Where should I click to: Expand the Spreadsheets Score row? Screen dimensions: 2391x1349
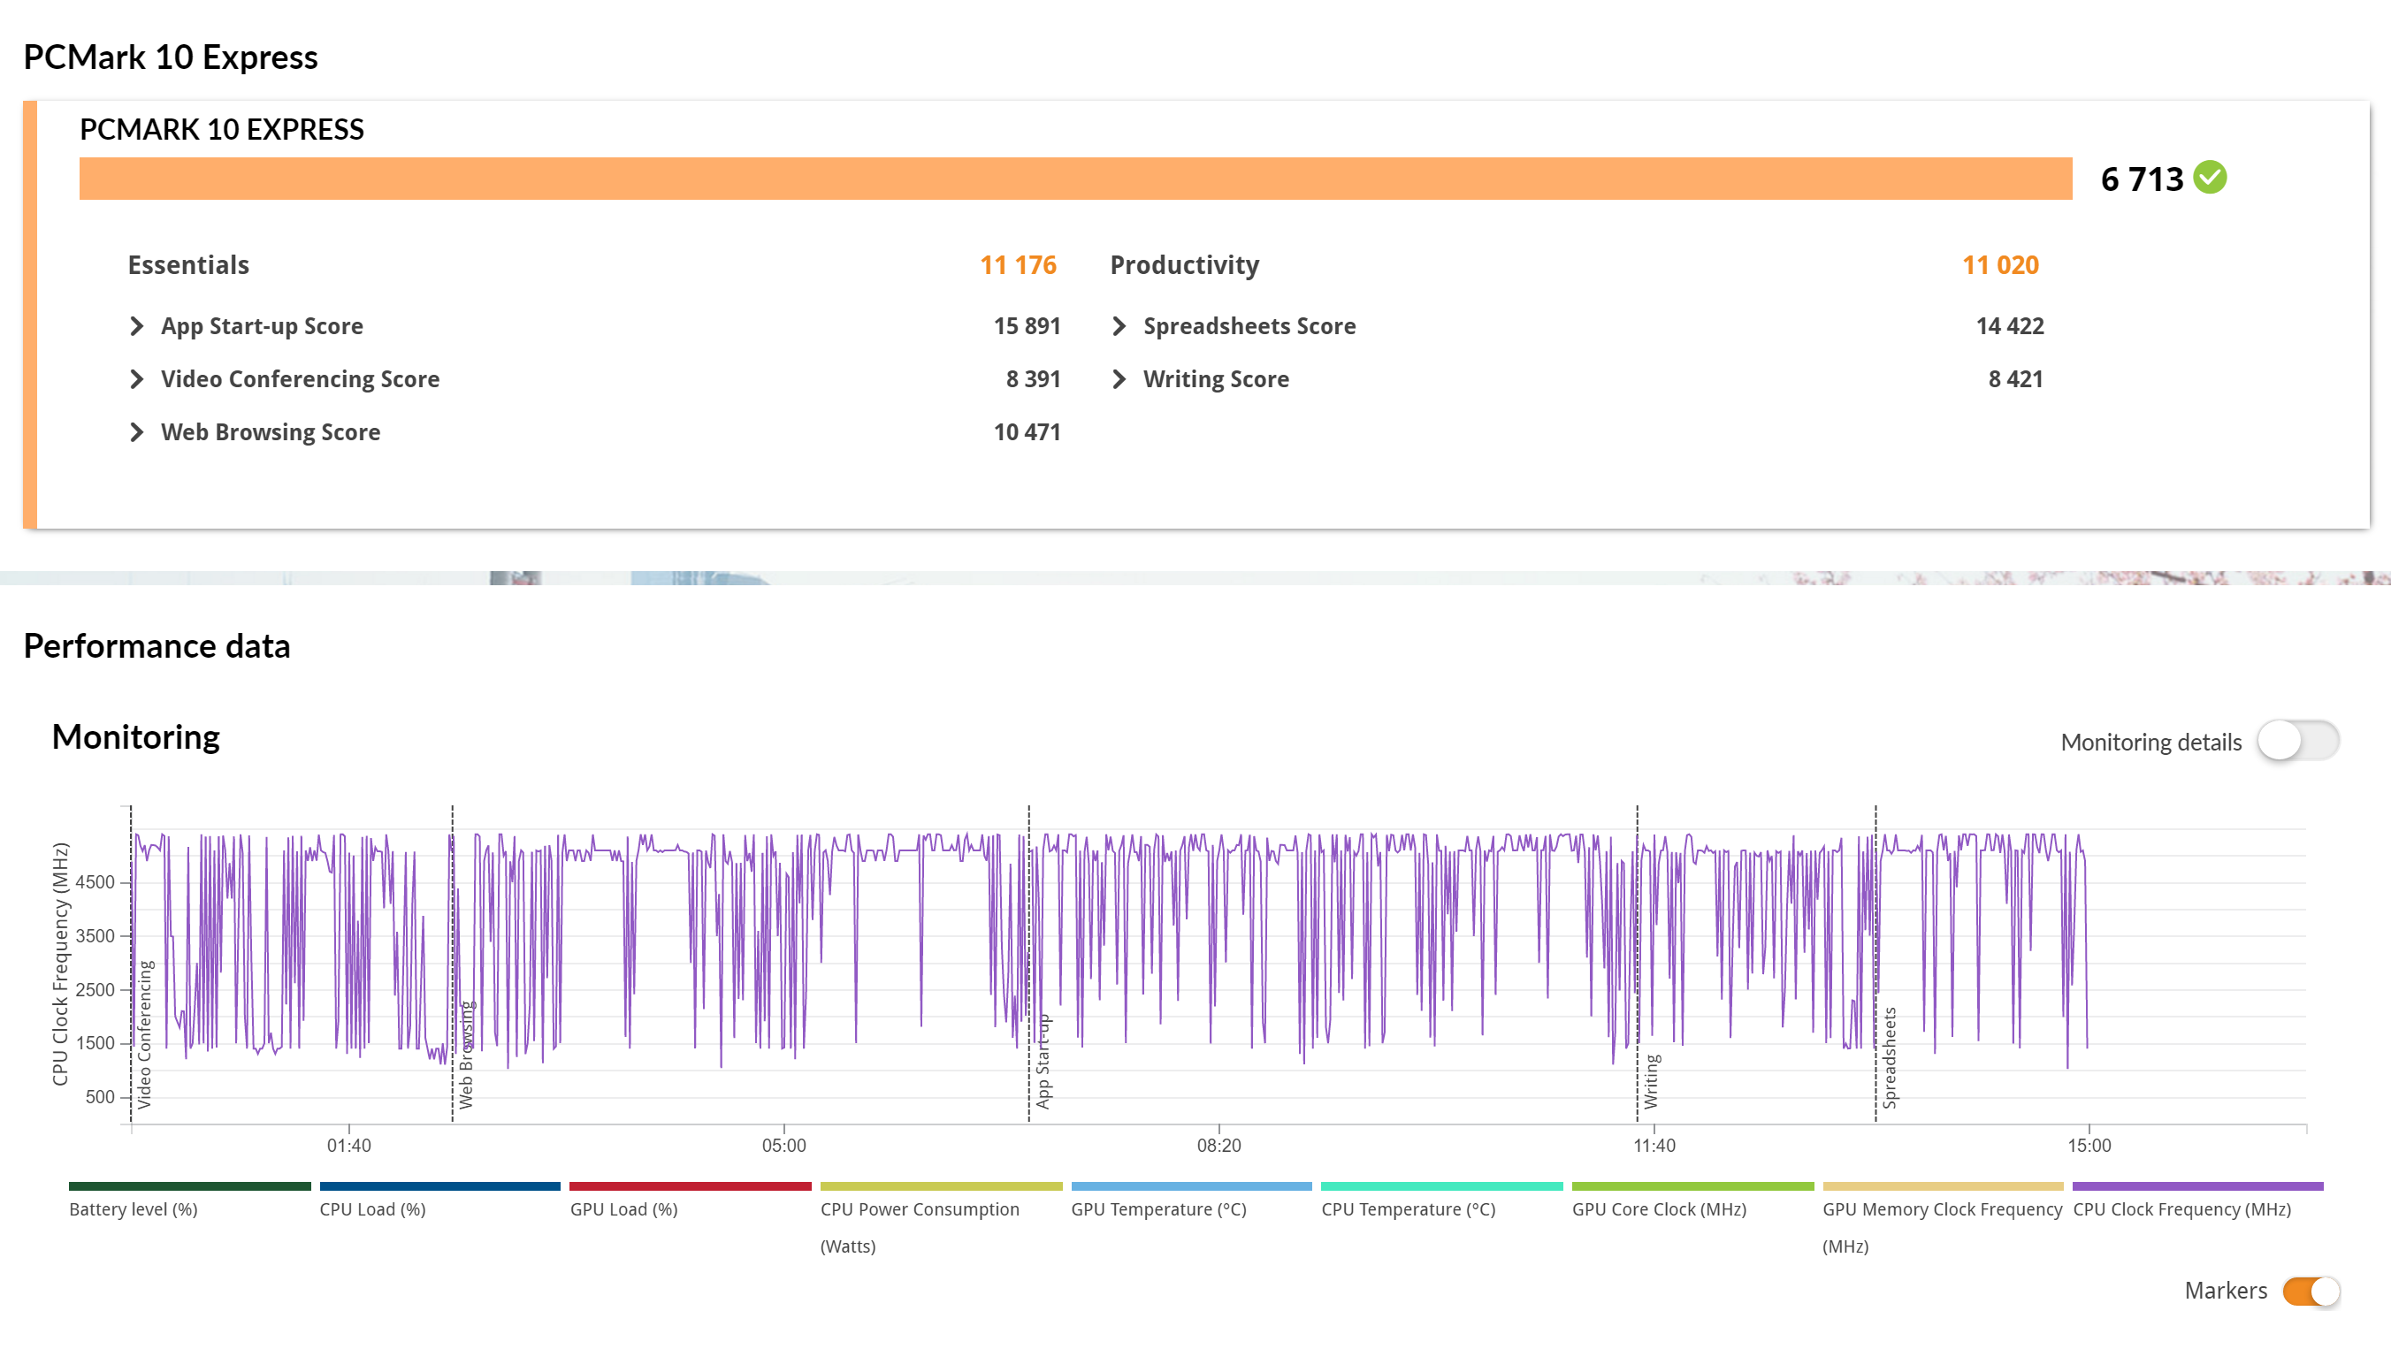coord(1119,325)
